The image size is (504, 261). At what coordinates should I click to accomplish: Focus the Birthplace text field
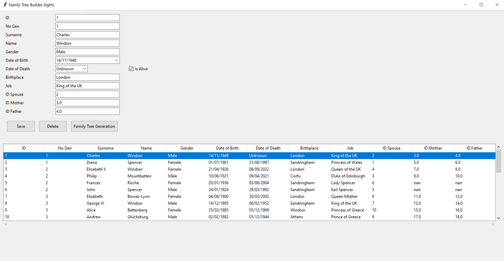point(87,77)
